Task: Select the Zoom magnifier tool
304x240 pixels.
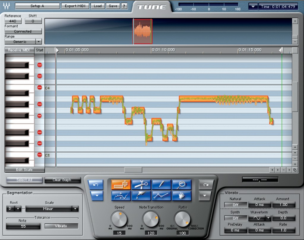Action: 181,184
